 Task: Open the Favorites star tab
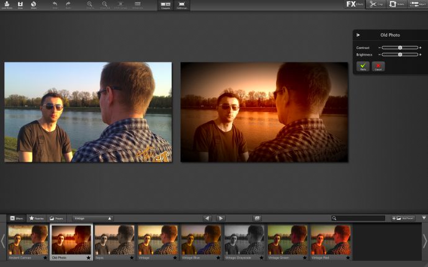point(37,218)
